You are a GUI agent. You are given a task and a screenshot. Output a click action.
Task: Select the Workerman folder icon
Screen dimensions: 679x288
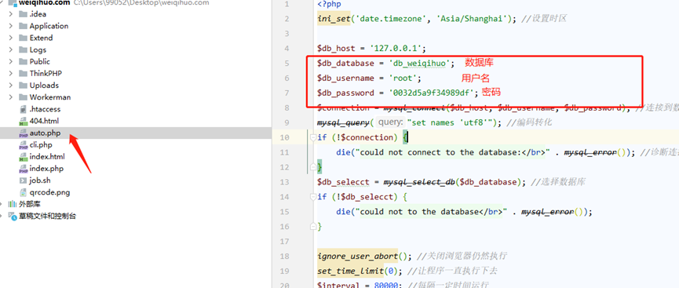point(23,97)
